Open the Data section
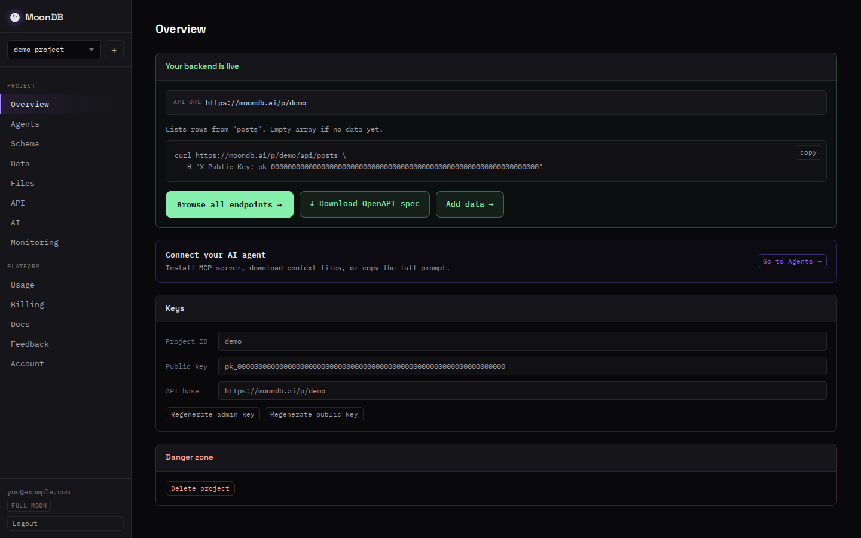 click(x=65, y=163)
